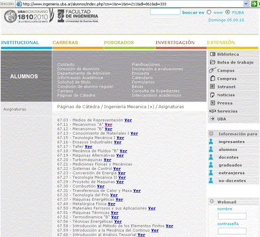The image size is (260, 237).
Task: Click the person icon beside extranjeros
Action: [x=211, y=173]
